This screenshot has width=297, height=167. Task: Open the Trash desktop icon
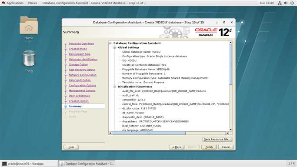29,61
